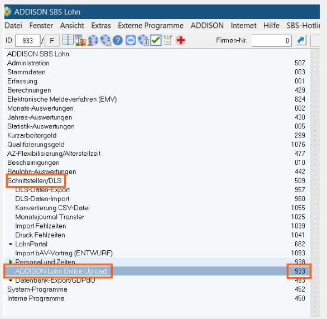Select the Jahres-Auswertungen entry
327x319 pixels.
tap(40, 117)
